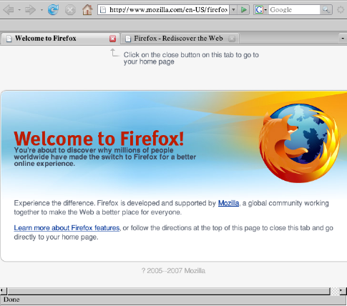347x306 pixels.
Task: Click the Welcome to Firefox! heading
Action: coord(99,139)
